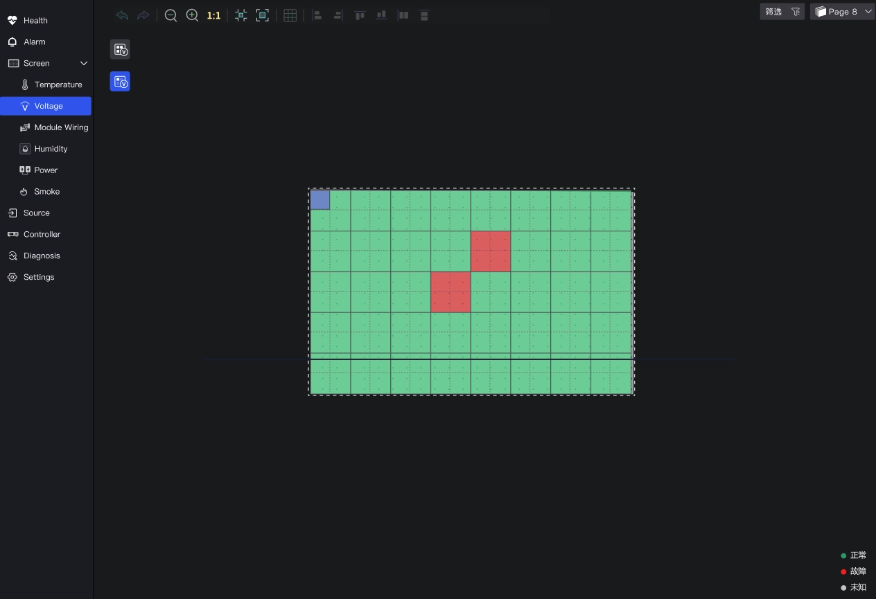Open the Smoke sensor page
This screenshot has height=599, width=876.
[x=46, y=192]
